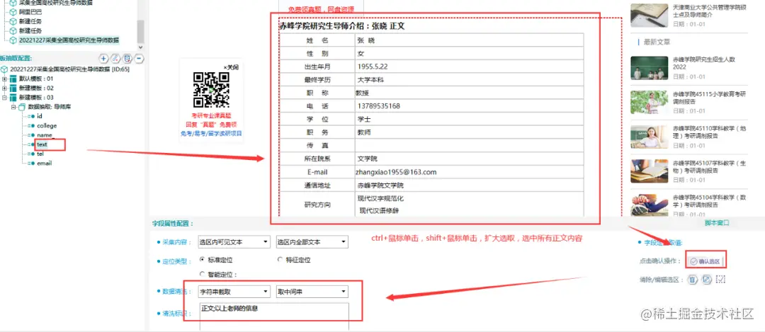Click the QR code image
This screenshot has height=332, width=765.
(211, 90)
